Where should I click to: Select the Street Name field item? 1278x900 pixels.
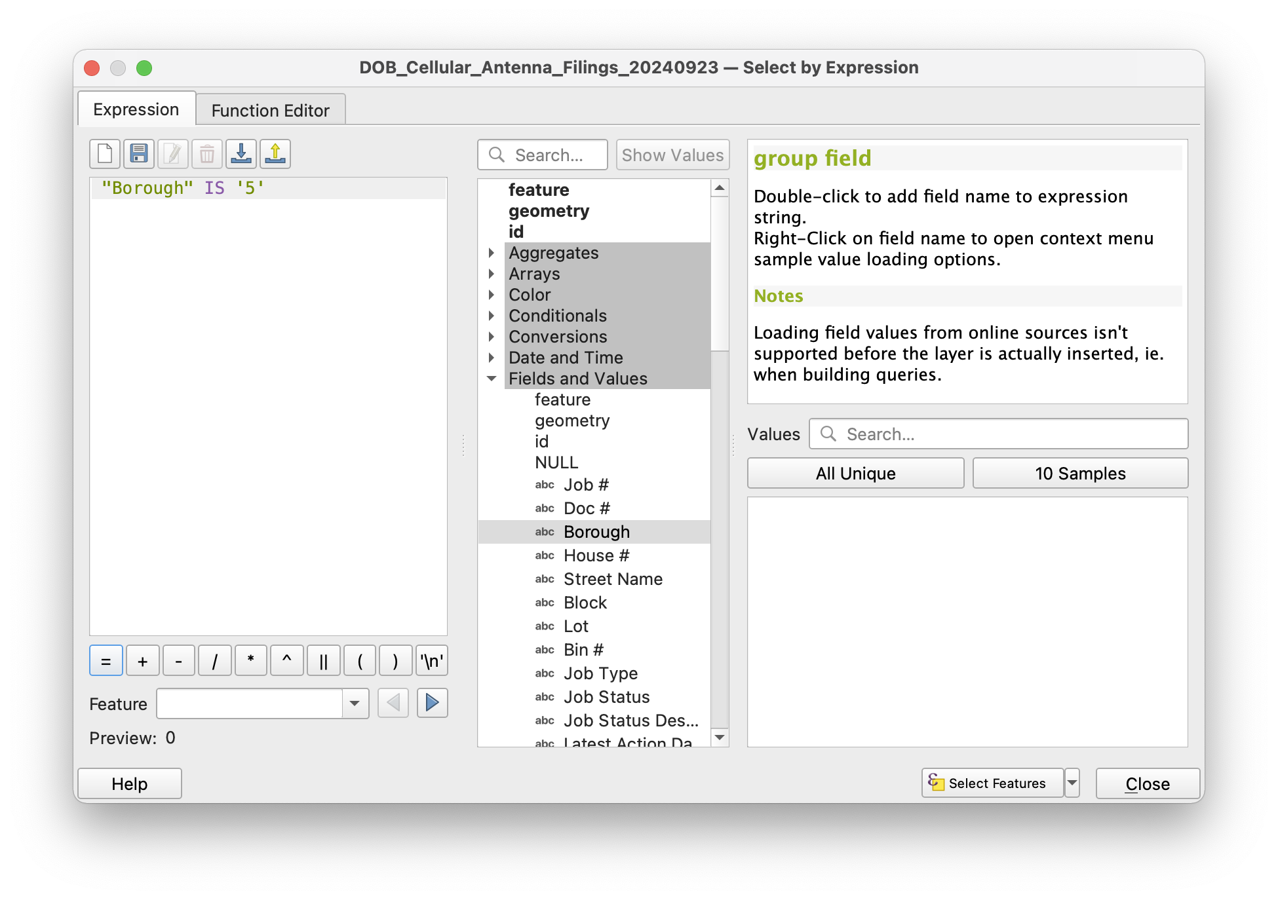pyautogui.click(x=613, y=579)
